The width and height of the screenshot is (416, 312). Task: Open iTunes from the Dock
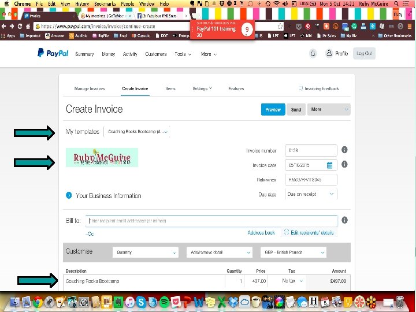(130, 302)
